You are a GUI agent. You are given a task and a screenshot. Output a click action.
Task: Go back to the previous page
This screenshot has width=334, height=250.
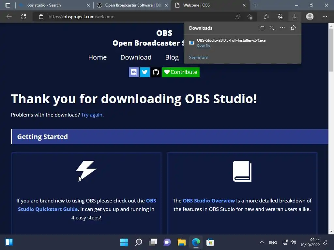coord(9,17)
